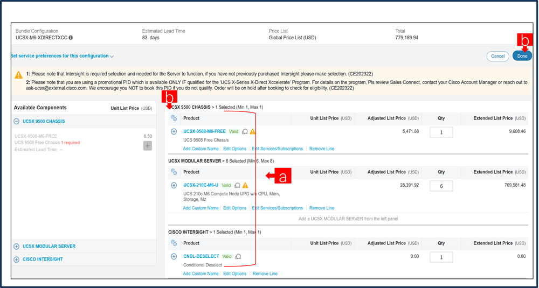This screenshot has width=539, height=288.
Task: Expand all icon in UCSX 9500 CHASSIS header
Action: [x=174, y=118]
